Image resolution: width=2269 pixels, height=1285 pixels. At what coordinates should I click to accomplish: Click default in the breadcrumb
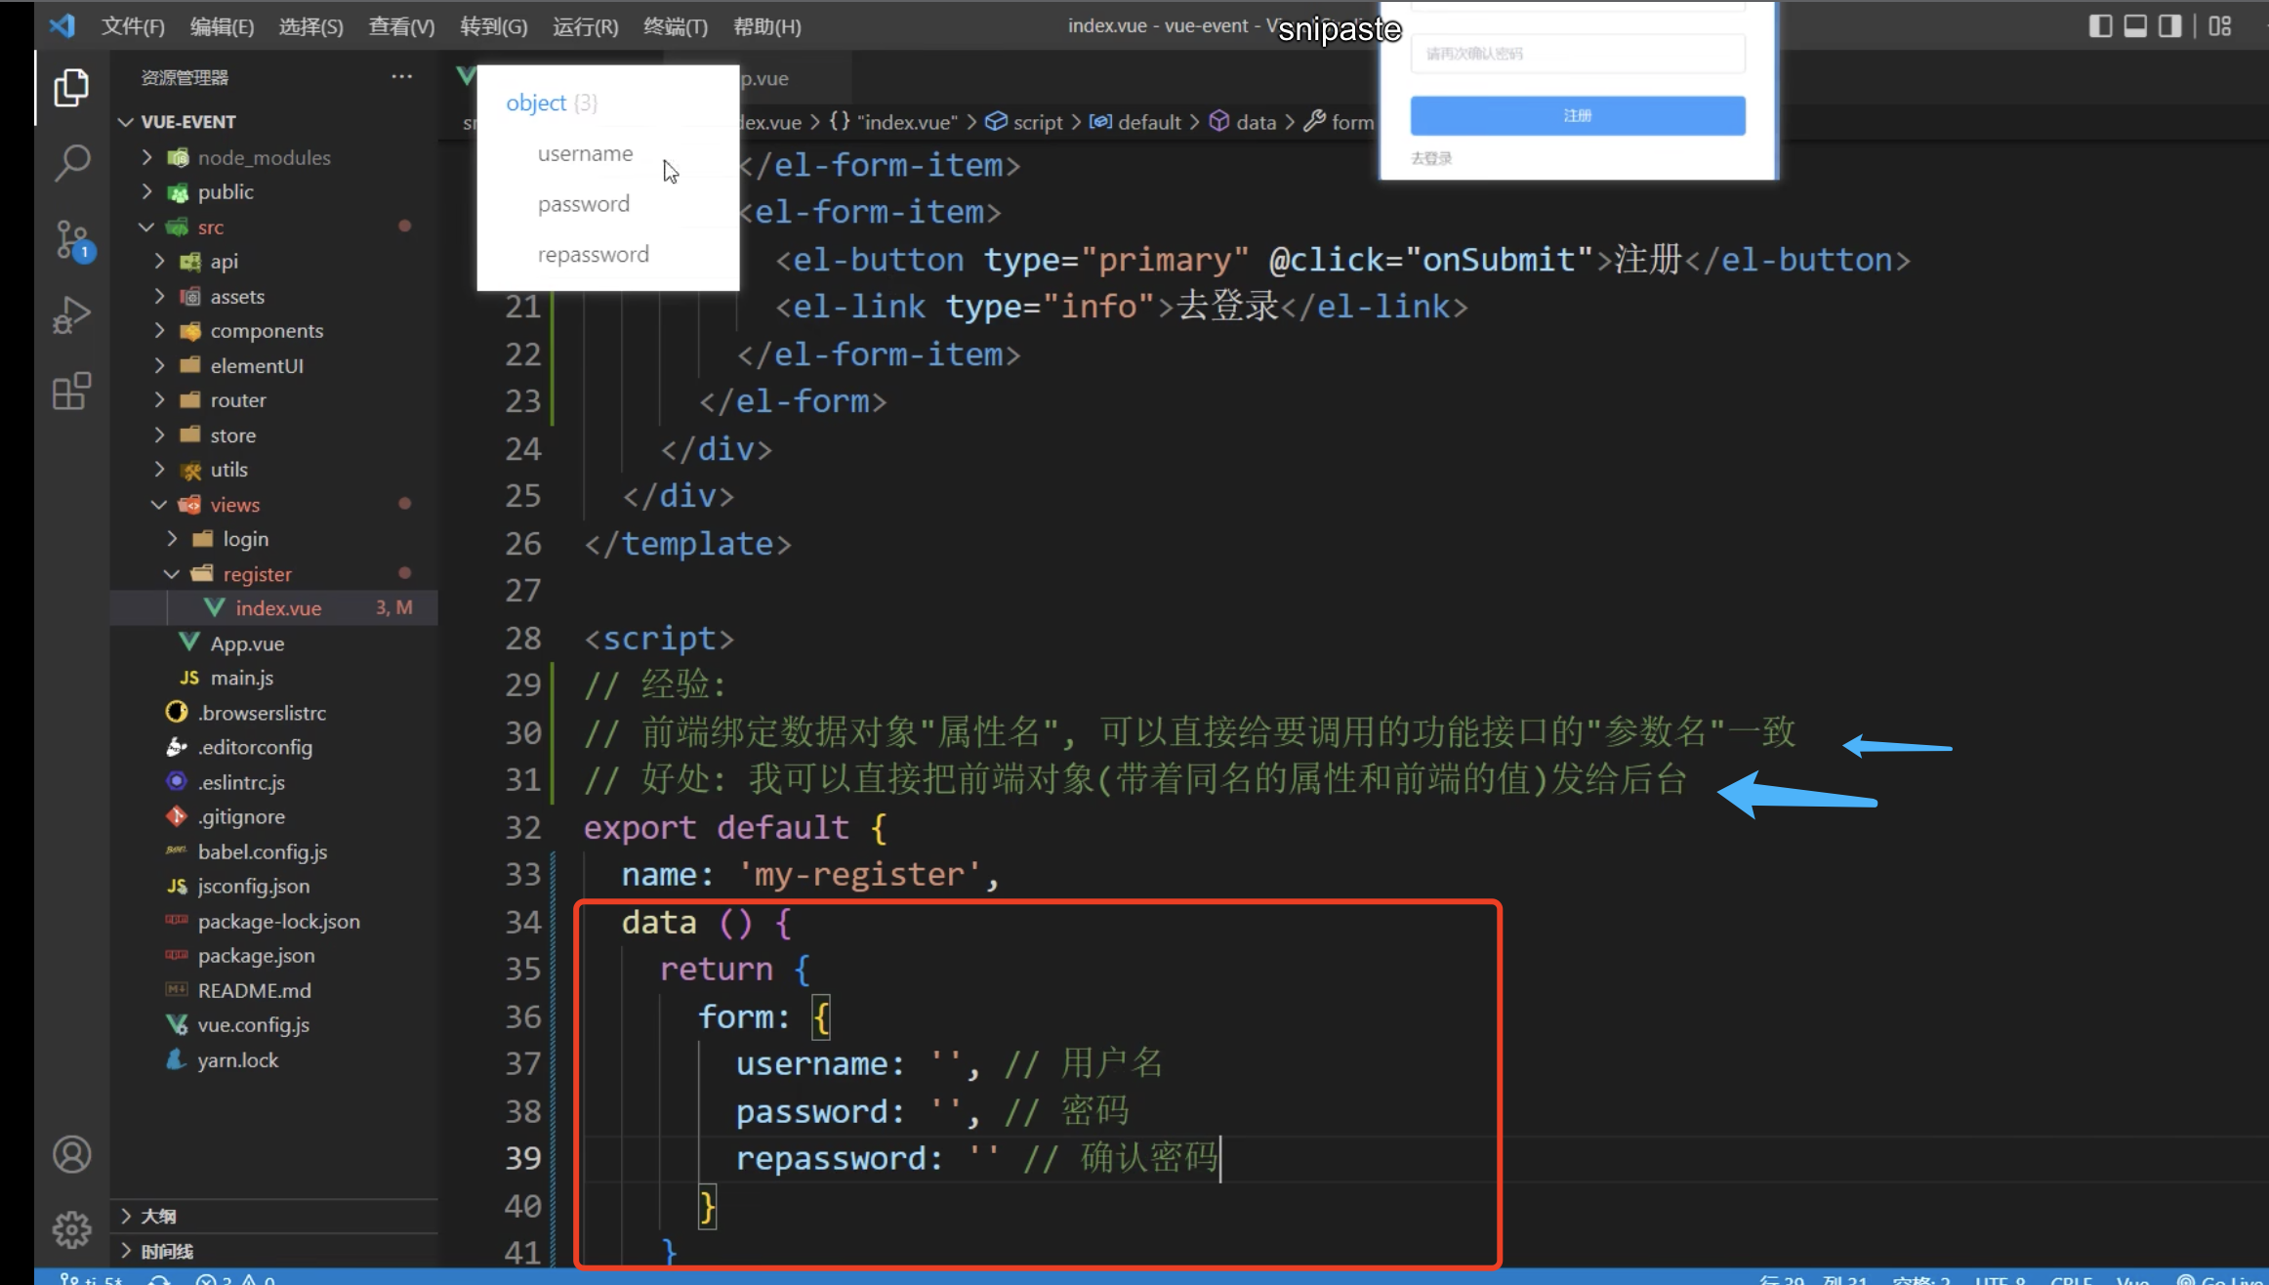(x=1135, y=122)
